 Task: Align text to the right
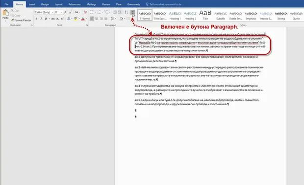coord(101,19)
